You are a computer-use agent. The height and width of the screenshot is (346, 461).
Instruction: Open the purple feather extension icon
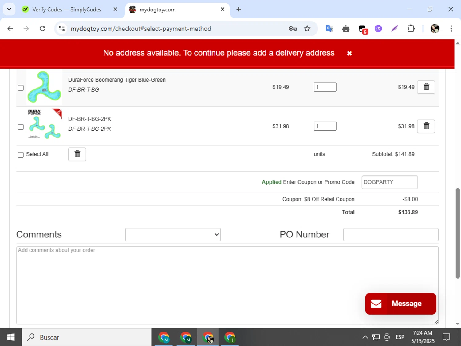point(395,29)
